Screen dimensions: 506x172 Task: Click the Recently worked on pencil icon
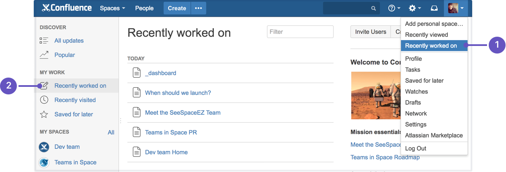(x=44, y=86)
